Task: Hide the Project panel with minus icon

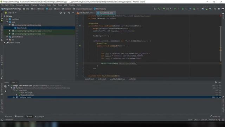Action: 73,13
